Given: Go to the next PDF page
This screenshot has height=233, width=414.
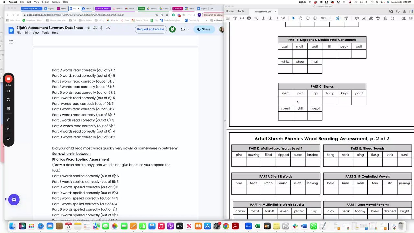Looking at the screenshot, I should pos(270,18).
